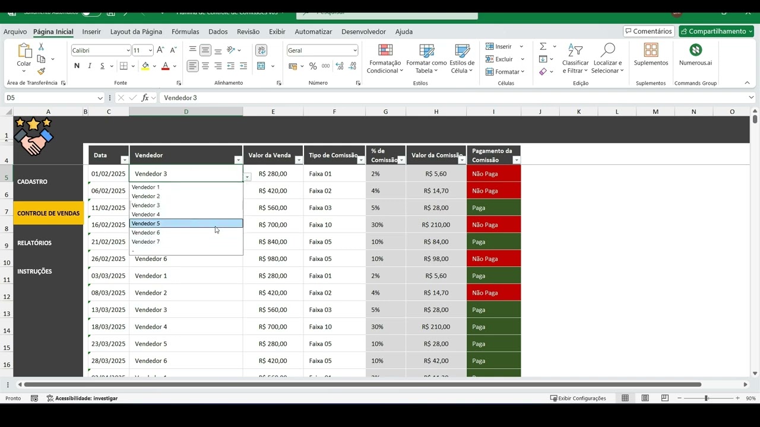Switch to the Dados tab
The height and width of the screenshot is (427, 760).
tap(218, 31)
